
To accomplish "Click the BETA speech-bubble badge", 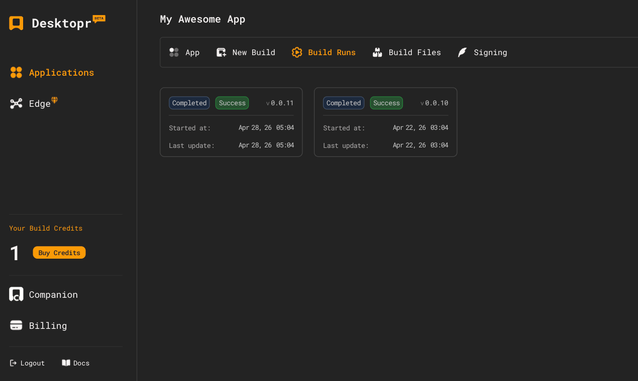I will click(x=99, y=19).
